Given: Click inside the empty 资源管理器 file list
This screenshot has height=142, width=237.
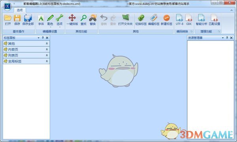Looking at the screenshot, I should pos(211,90).
